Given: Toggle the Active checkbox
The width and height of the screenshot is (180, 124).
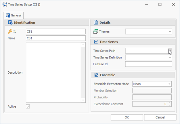Looking at the screenshot, I should [x=28, y=106].
